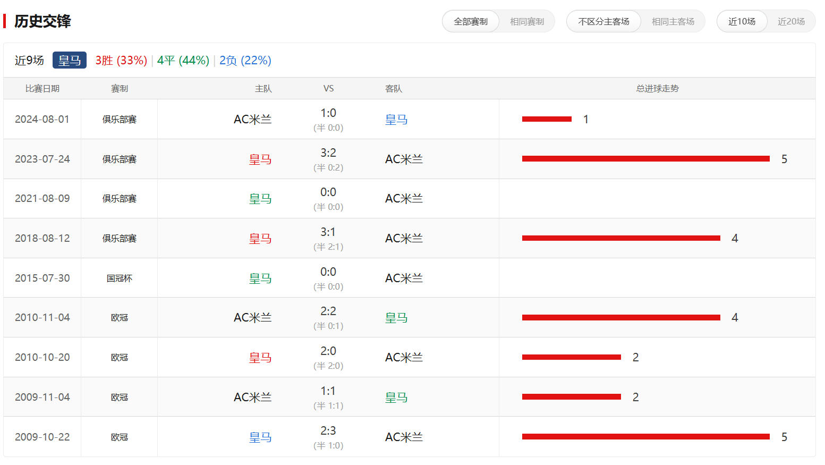Click the 总进球走势 column header
825x465 pixels.
click(x=658, y=88)
